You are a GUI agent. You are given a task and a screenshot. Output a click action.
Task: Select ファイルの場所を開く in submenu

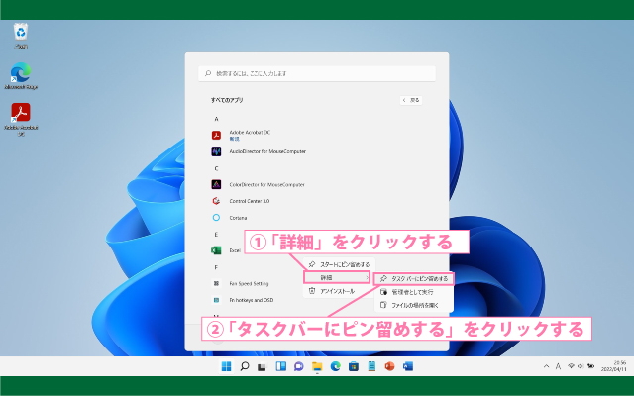pos(414,305)
